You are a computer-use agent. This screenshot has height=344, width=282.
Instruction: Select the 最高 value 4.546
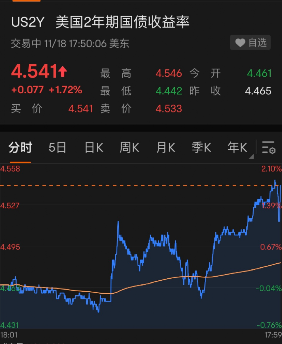[169, 73]
